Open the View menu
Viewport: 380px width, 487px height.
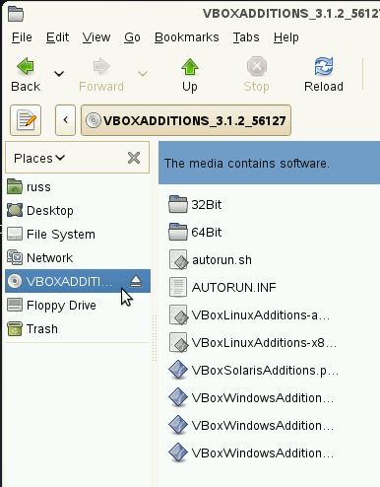(x=96, y=37)
